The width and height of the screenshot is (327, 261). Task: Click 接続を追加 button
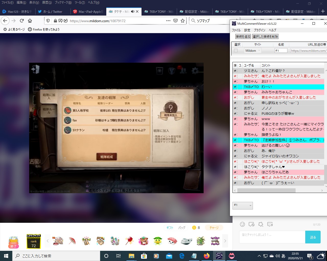tap(243, 37)
